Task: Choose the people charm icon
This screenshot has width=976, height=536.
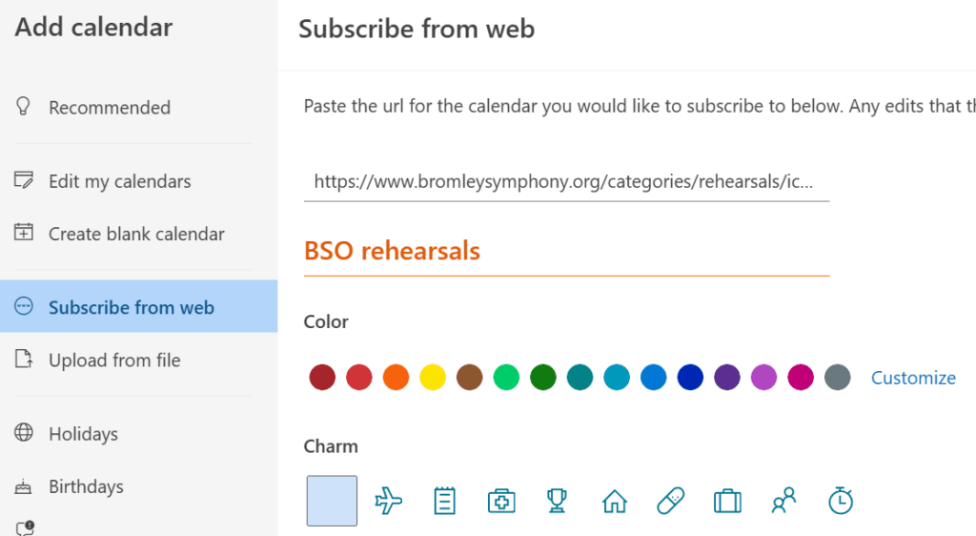Action: coord(783,501)
